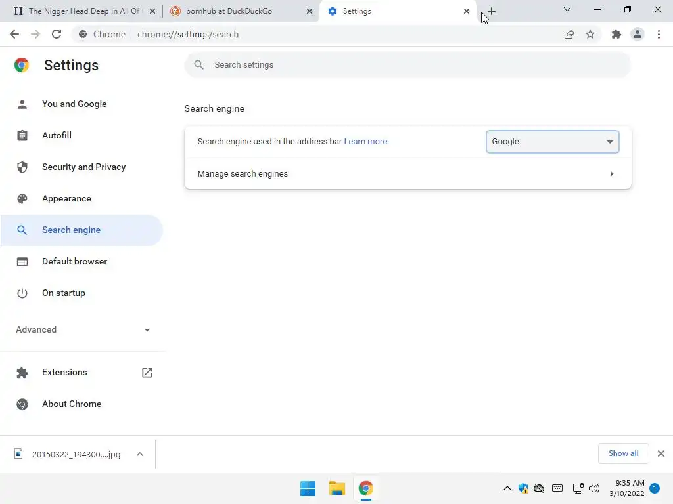Close the first tab with H favicon
The image size is (673, 504).
(x=152, y=11)
